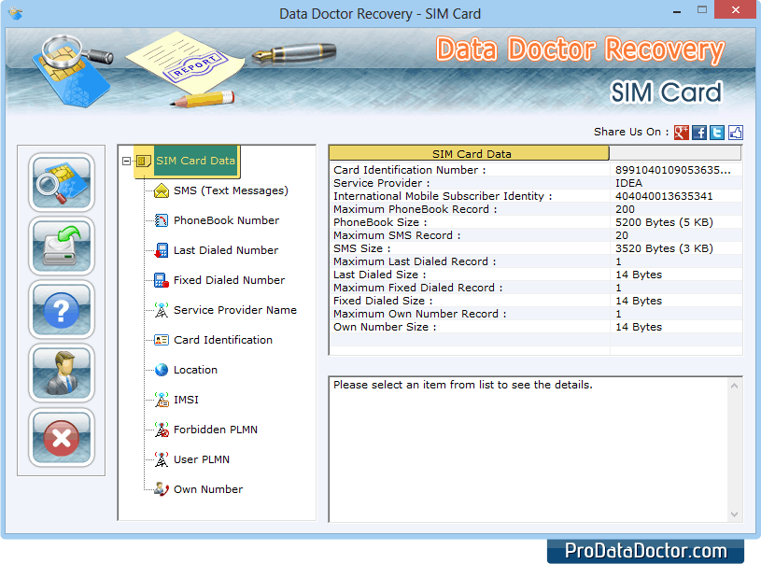Open PhoneBook Number tree item

click(x=226, y=220)
